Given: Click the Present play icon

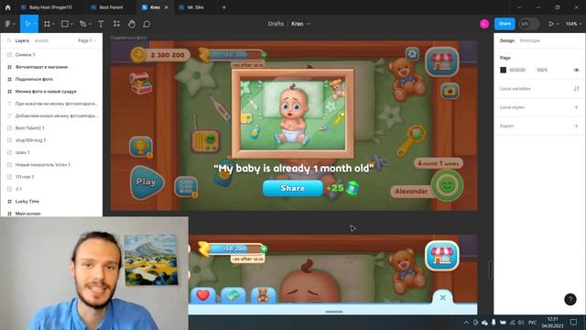Looking at the screenshot, I should pyautogui.click(x=551, y=24).
